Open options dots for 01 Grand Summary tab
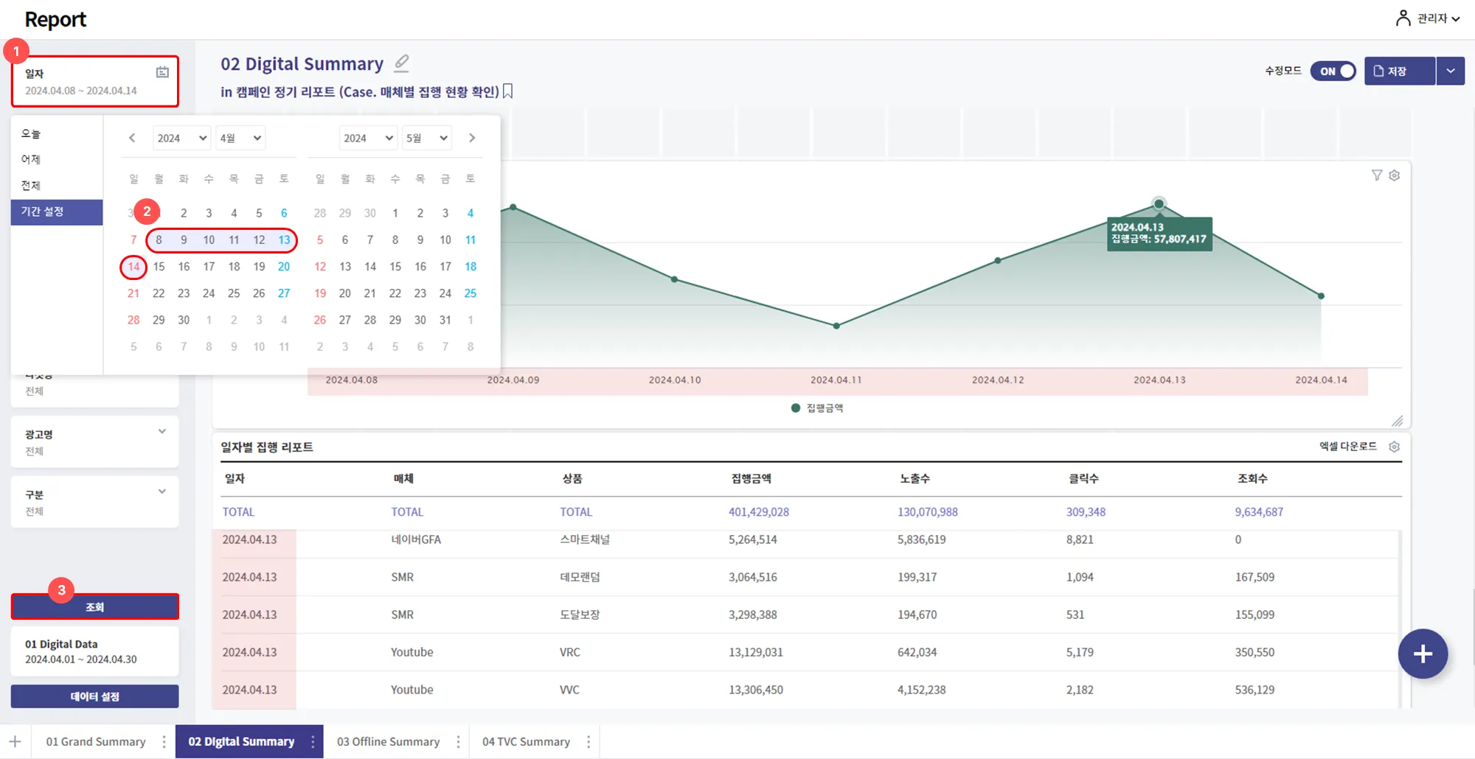The width and height of the screenshot is (1475, 759). click(x=164, y=741)
